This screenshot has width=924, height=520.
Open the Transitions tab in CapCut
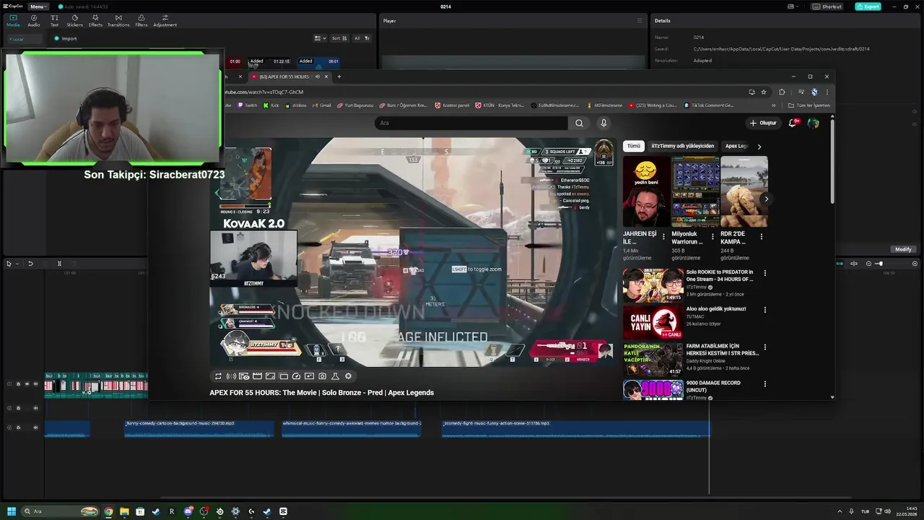pyautogui.click(x=118, y=20)
